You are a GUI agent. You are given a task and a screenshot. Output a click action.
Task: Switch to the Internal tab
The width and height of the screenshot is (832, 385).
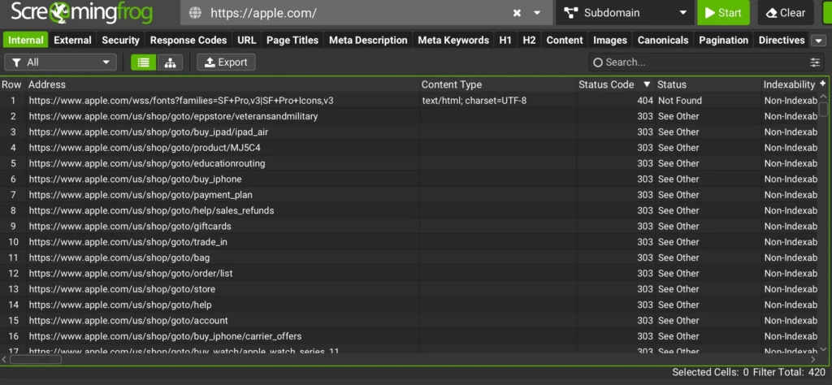[26, 40]
